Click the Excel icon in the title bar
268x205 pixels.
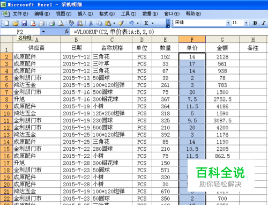[x=3, y=4]
